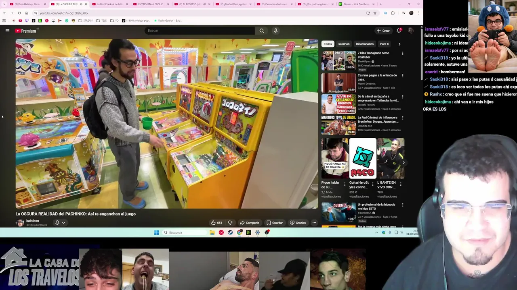Click the magnifier search button beside Buscar
The image size is (517, 290).
click(x=262, y=31)
